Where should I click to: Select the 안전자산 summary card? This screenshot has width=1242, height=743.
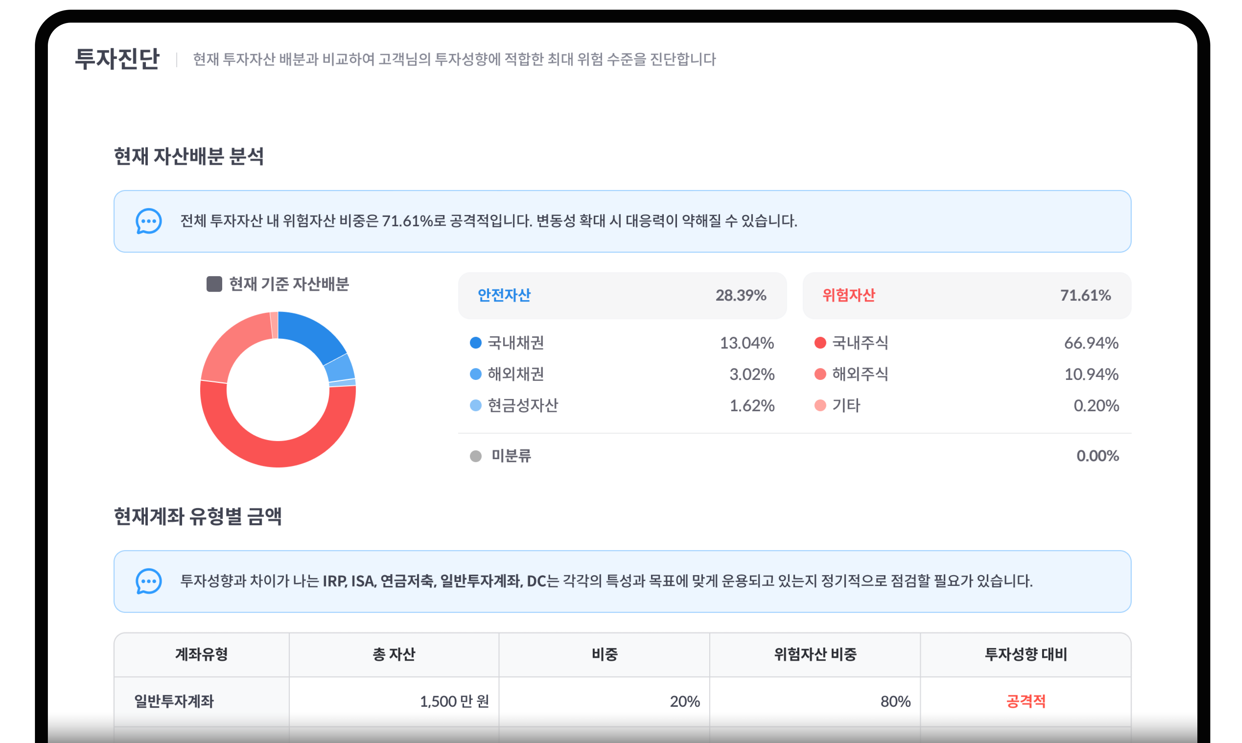(x=622, y=296)
